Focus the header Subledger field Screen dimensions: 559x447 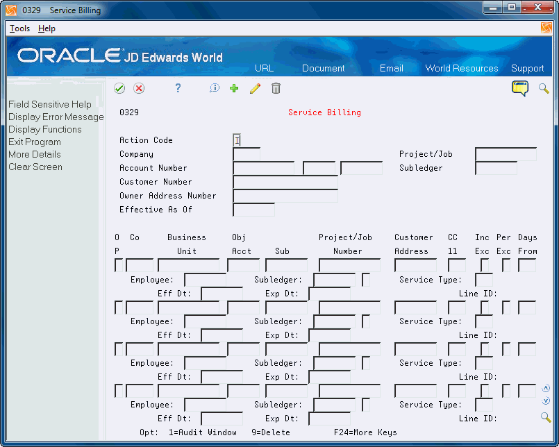coord(496,168)
